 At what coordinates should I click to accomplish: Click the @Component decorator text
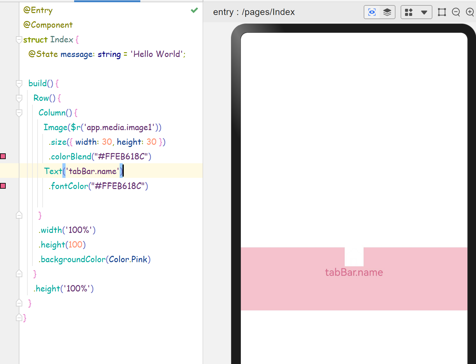[x=48, y=25]
